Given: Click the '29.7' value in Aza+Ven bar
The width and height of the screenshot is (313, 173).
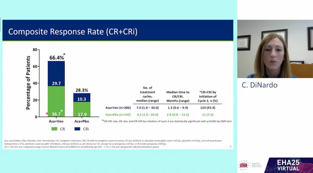Looking at the screenshot, I should 56,84.
